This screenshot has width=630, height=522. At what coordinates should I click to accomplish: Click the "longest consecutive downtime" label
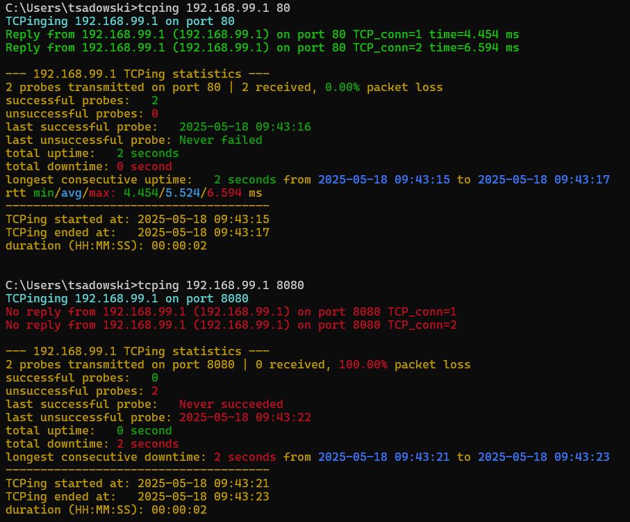(106, 457)
